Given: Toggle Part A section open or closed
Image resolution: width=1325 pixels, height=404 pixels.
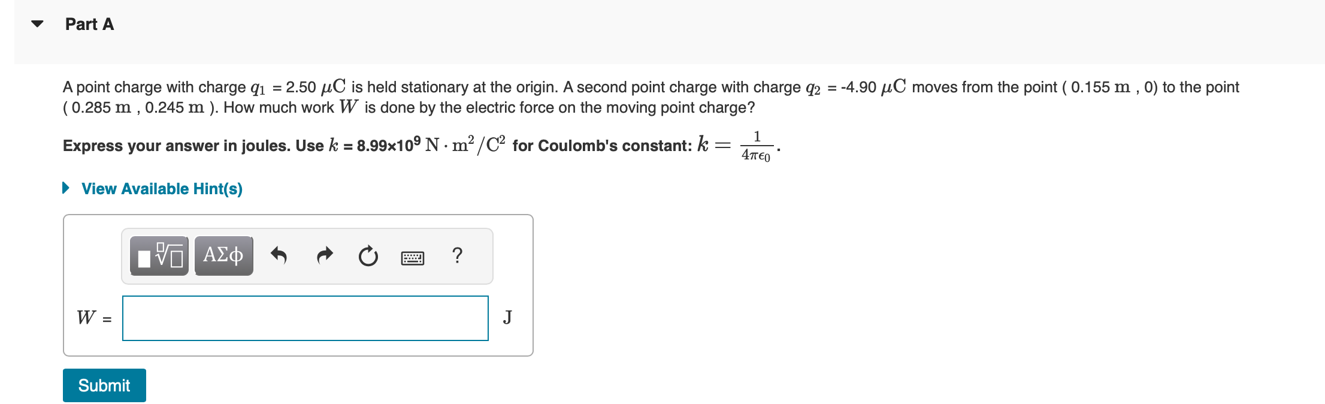Looking at the screenshot, I should coord(38,23).
